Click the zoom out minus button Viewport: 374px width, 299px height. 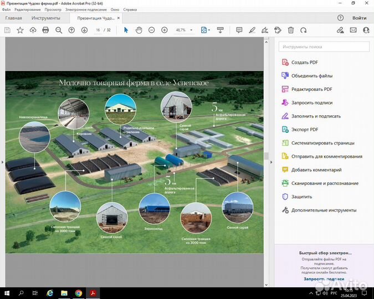point(151,30)
